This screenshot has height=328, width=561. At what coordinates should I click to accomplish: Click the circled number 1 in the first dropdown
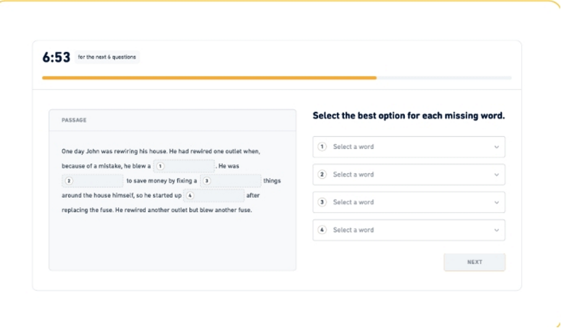point(323,146)
